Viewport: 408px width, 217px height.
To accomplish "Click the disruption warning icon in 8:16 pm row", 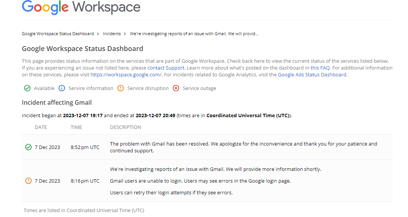I will [x=28, y=181].
